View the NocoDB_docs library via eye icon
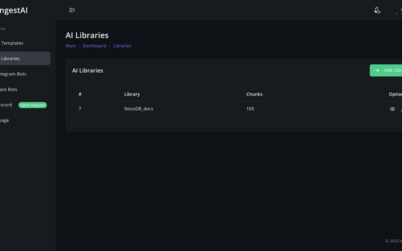This screenshot has height=251, width=402. tap(392, 109)
